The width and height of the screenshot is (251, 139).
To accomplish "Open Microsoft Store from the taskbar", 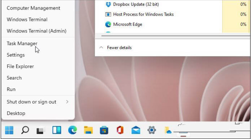I will tap(104, 130).
